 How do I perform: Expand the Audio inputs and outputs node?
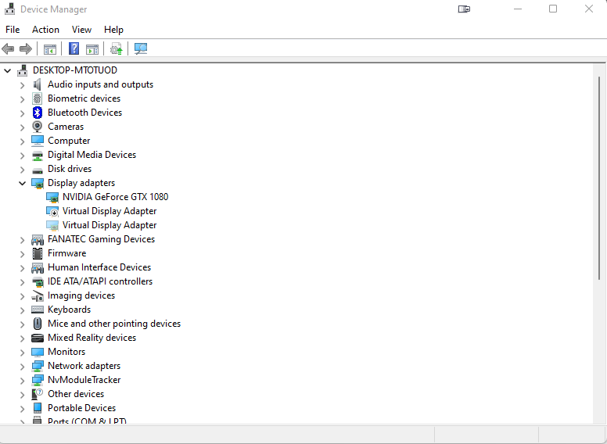pyautogui.click(x=22, y=84)
